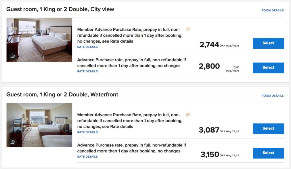Viewport: 291px width, 169px height.
Task: Open photo gallery icon on City view room
Action: (12, 56)
